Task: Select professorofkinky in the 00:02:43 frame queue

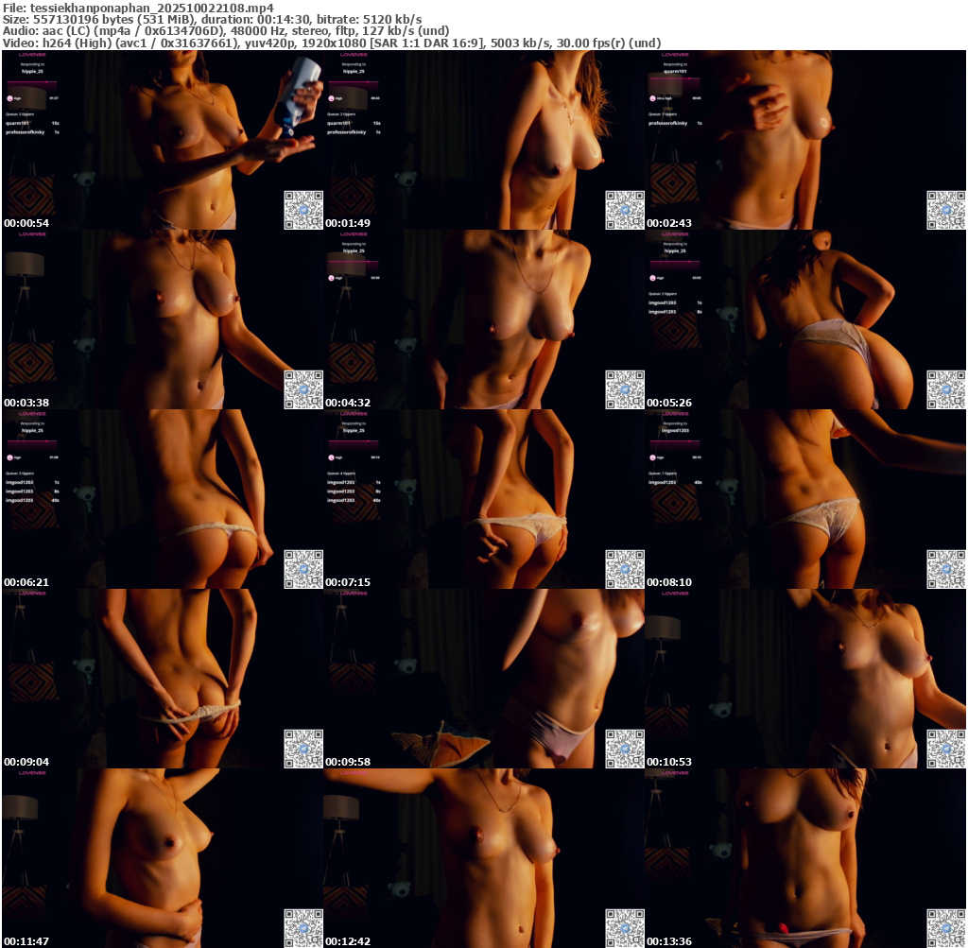Action: (668, 123)
